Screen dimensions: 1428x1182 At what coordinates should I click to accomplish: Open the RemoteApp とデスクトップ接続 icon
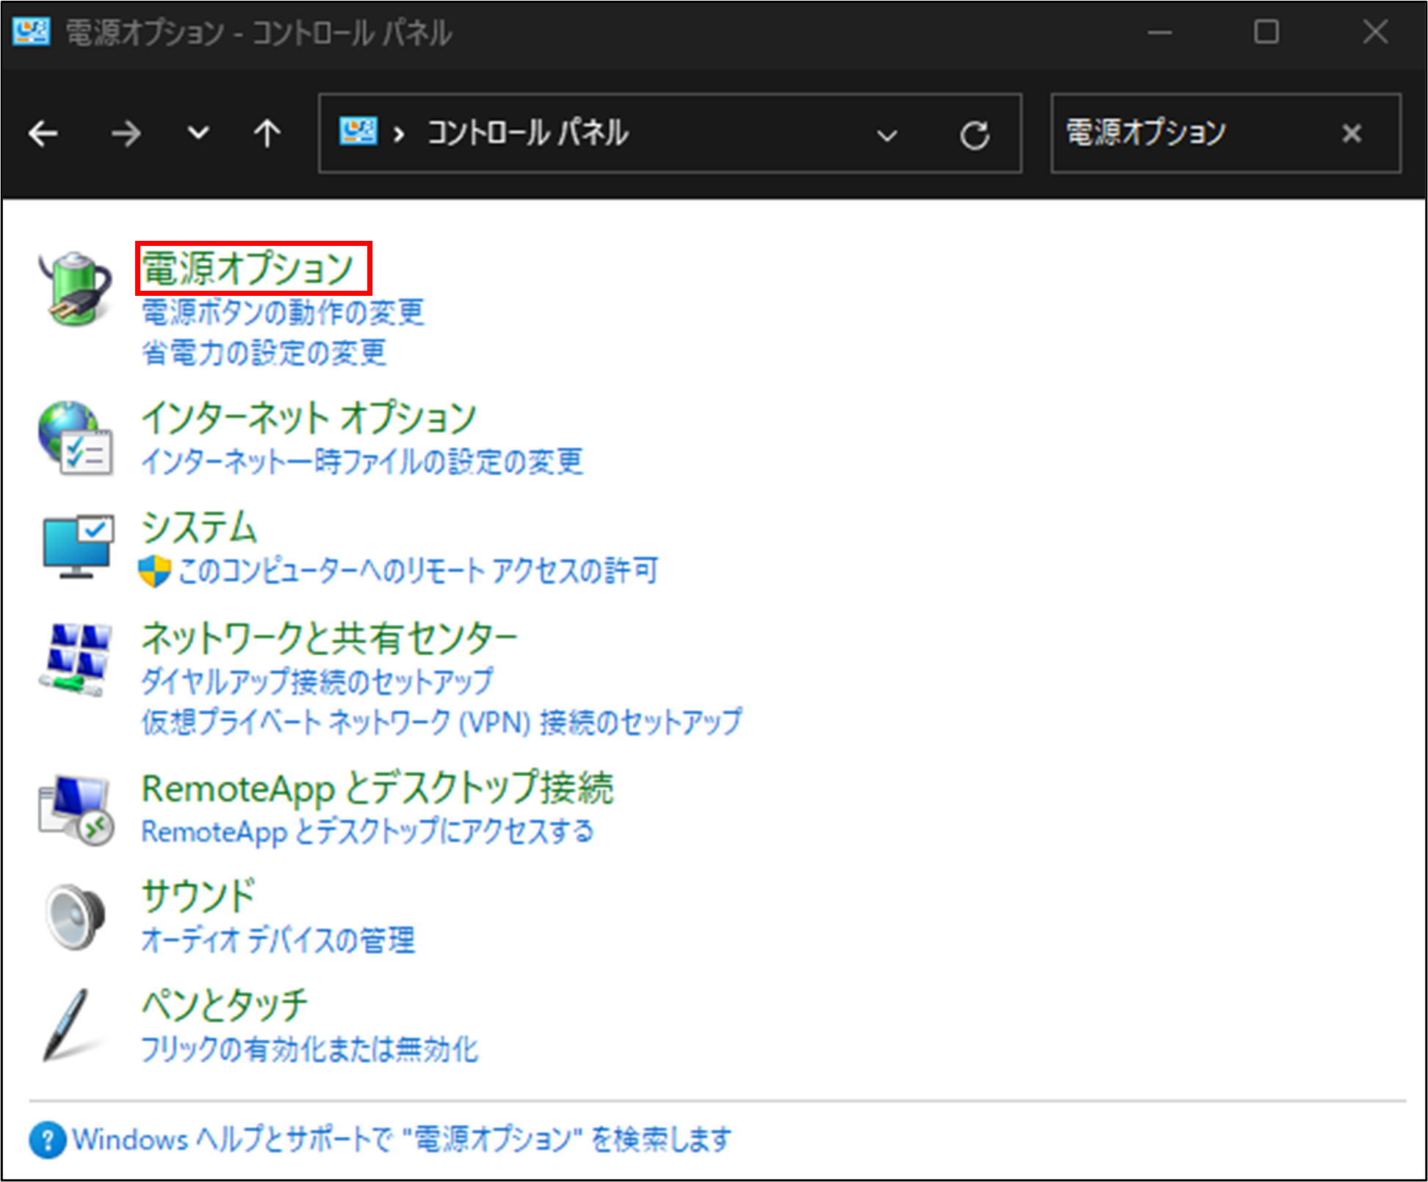[76, 810]
